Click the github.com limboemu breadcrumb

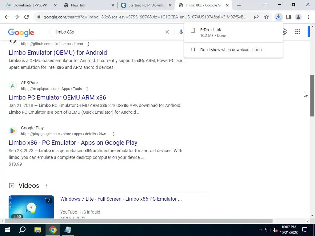(x=52, y=44)
